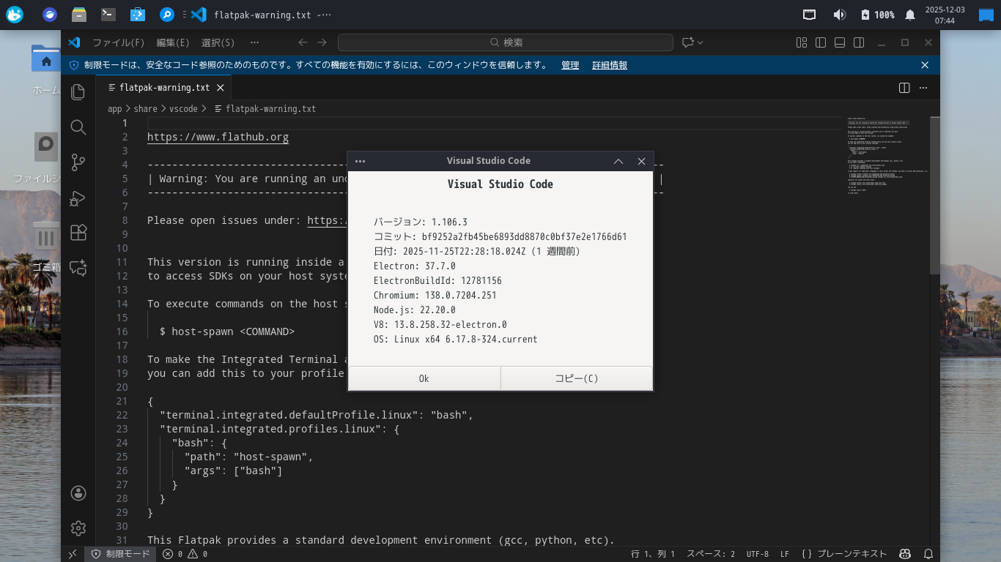Open Copilot chat from the title bar
Image resolution: width=1001 pixels, height=562 pixels.
pos(687,42)
